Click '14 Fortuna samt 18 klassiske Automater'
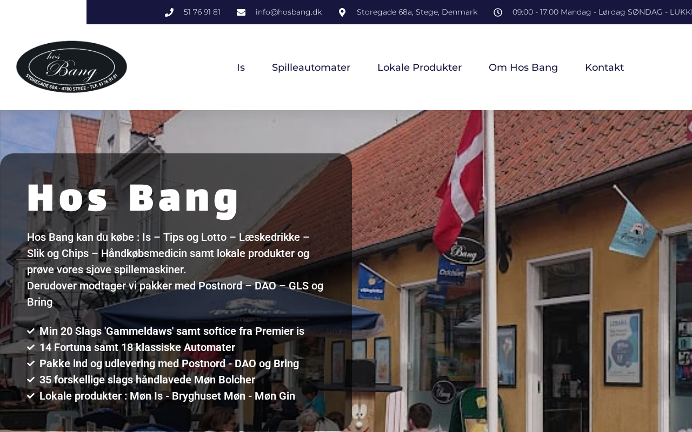Image resolution: width=692 pixels, height=432 pixels. click(137, 347)
